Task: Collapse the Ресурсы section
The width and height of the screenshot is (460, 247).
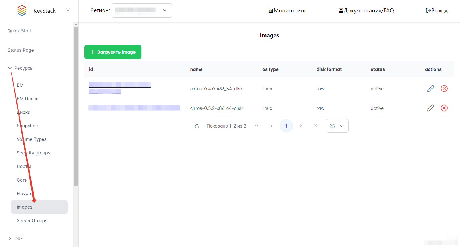Action: pos(10,68)
